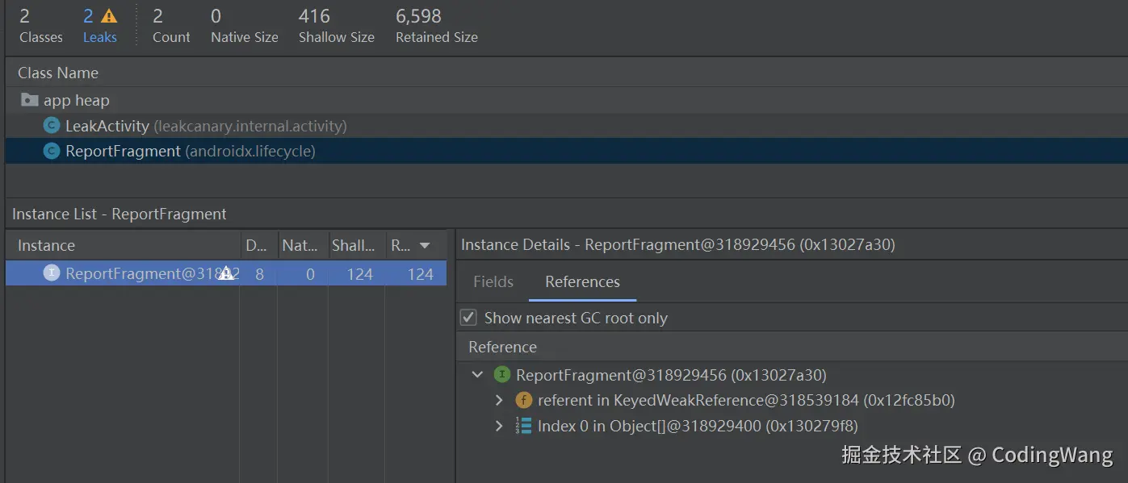Click the sort arrow on Retained column

point(425,246)
